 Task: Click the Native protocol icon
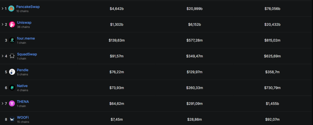(x=12, y=88)
